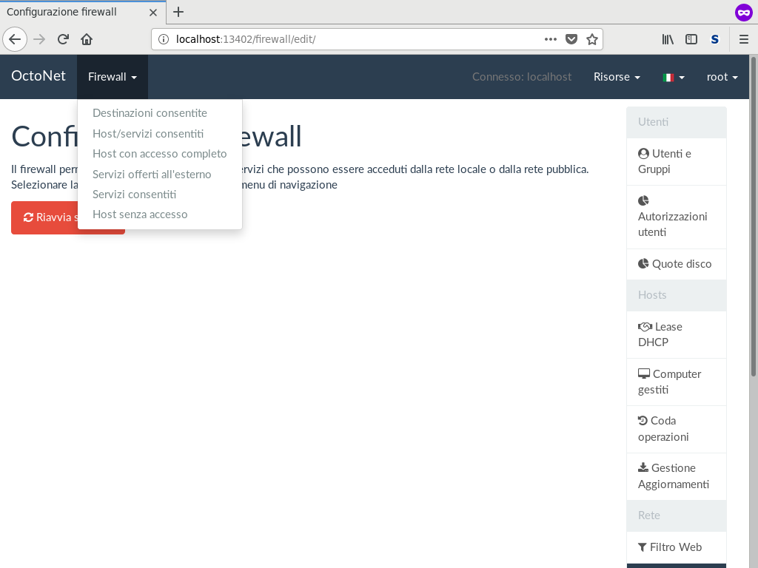The width and height of the screenshot is (758, 568).
Task: Open Host senza accesso entry
Action: pos(140,214)
